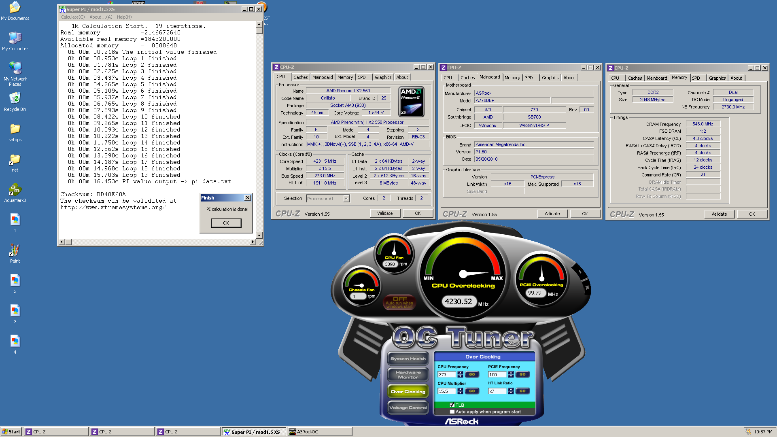Click system clock showing 10:57 PM

point(763,432)
